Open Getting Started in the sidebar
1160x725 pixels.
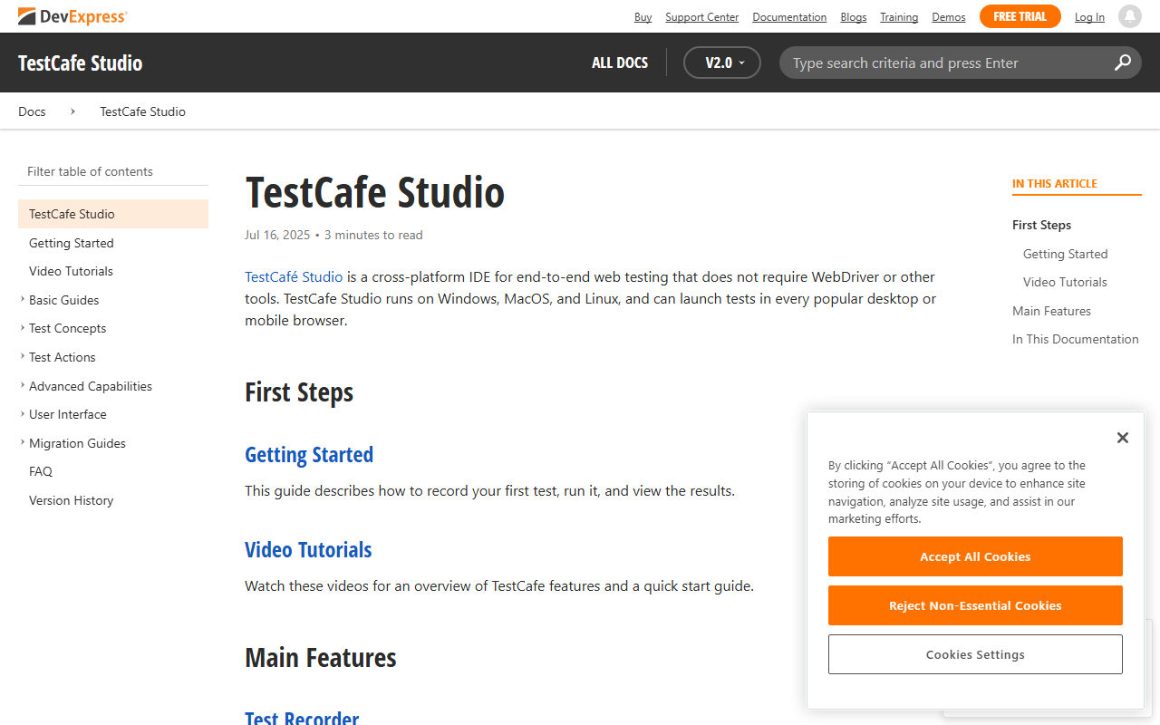[71, 243]
